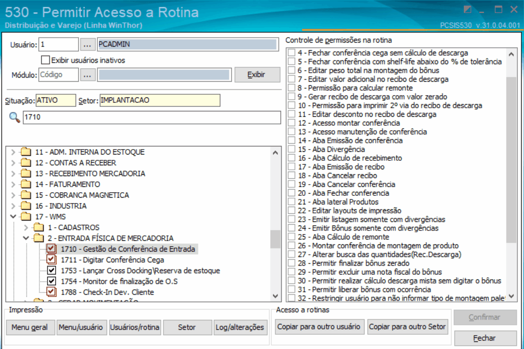Select permission text 31 - Permitir liberar bônus com ocorrência
This screenshot has width=524, height=349.
pos(364,289)
